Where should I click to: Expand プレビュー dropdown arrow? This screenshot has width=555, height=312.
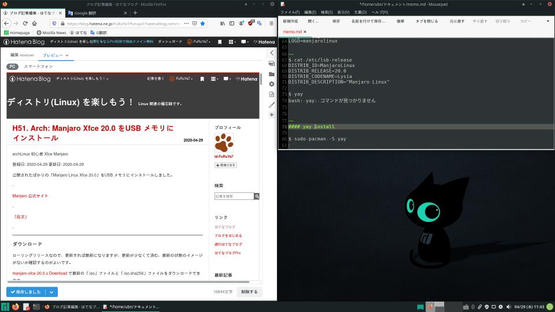(x=67, y=55)
